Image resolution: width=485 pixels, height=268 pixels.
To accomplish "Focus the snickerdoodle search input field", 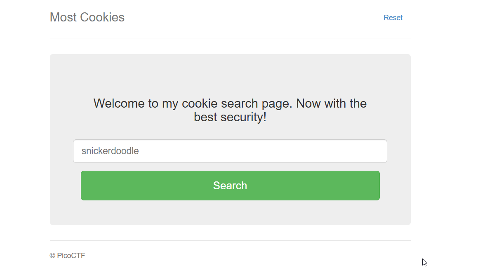I will point(230,151).
